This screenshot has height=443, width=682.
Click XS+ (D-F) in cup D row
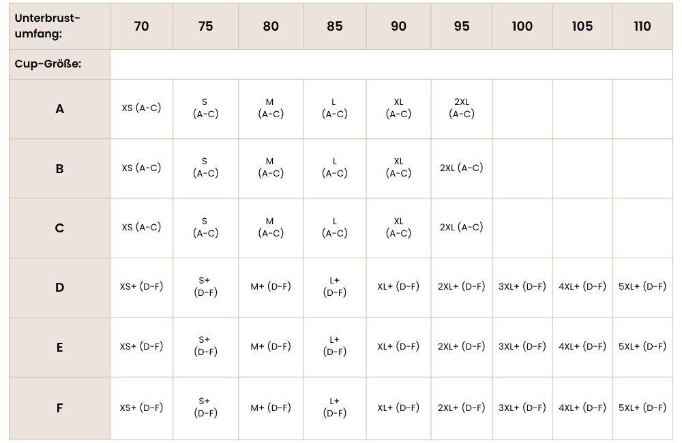(142, 287)
